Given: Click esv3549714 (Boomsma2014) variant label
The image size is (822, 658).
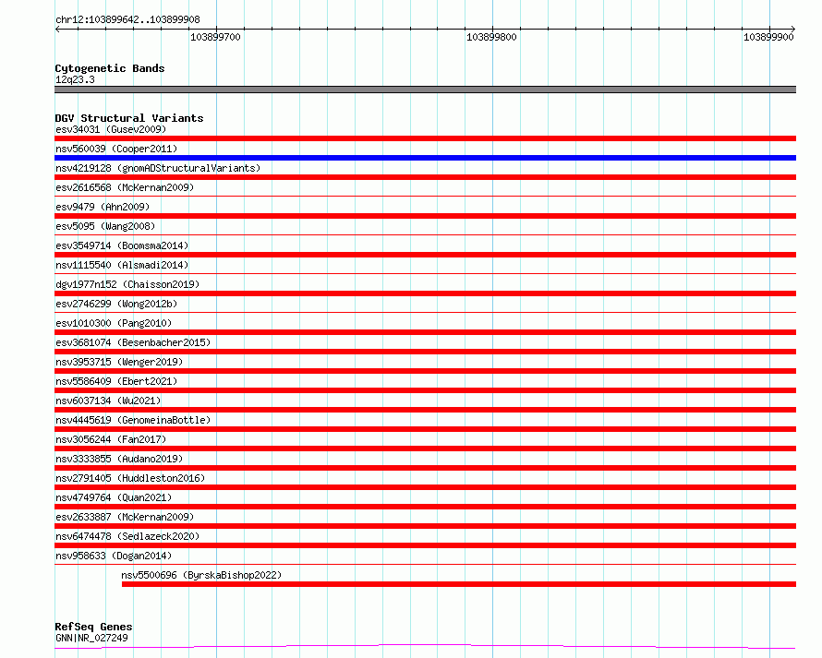Looking at the screenshot, I should pyautogui.click(x=122, y=245).
